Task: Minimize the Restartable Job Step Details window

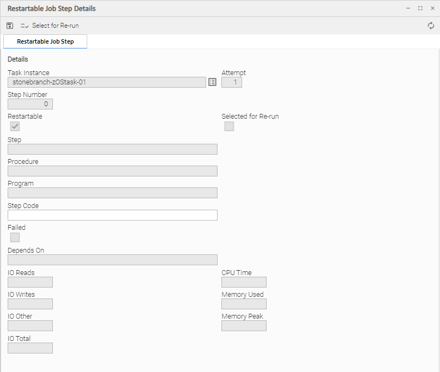Action: coord(408,8)
